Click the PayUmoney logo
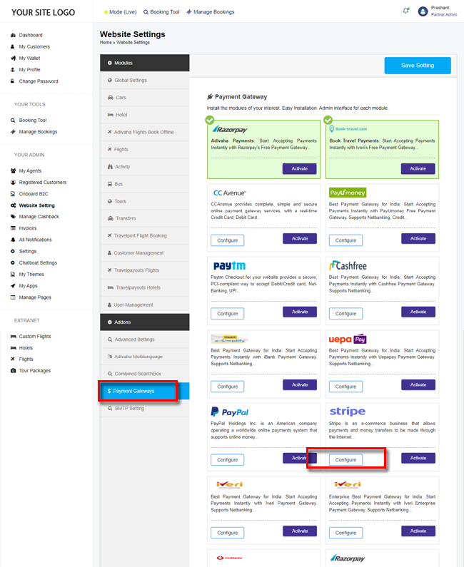This screenshot has height=567, width=464. pyautogui.click(x=348, y=193)
